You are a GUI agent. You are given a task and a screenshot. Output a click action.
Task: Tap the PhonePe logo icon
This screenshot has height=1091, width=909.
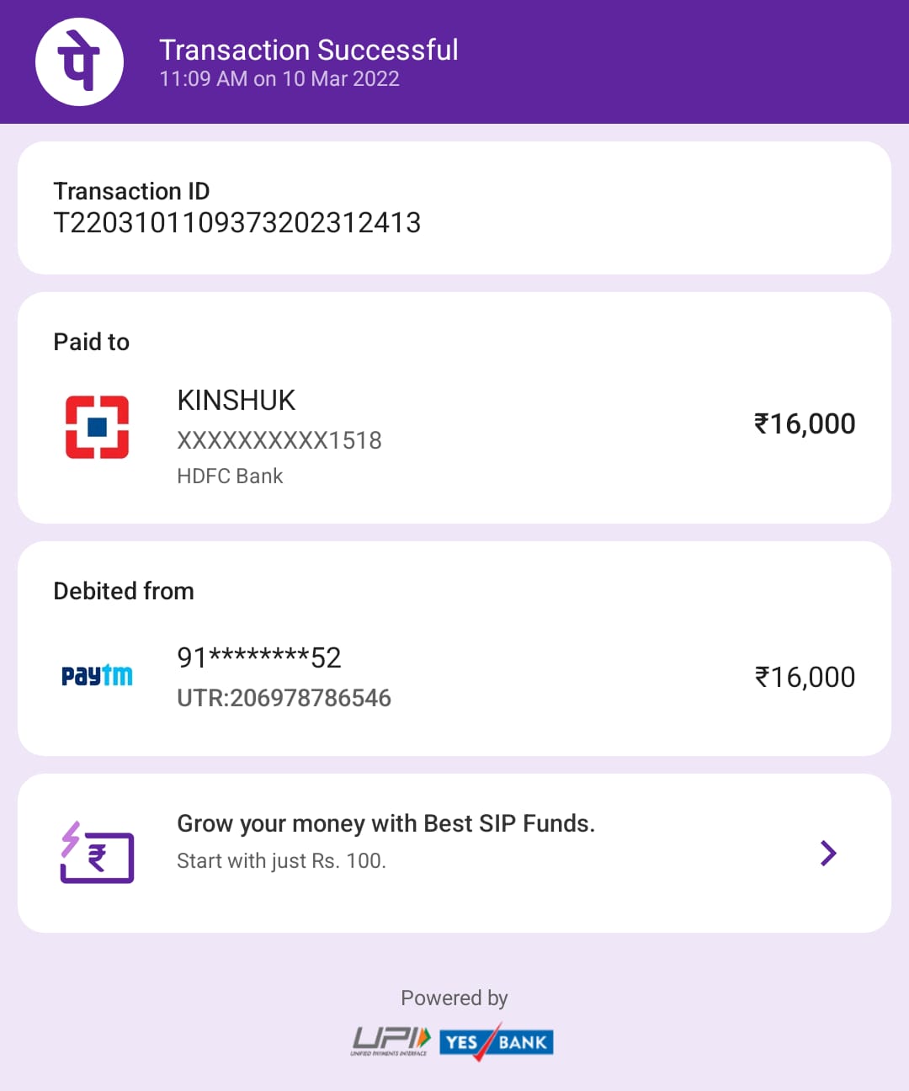pyautogui.click(x=79, y=61)
